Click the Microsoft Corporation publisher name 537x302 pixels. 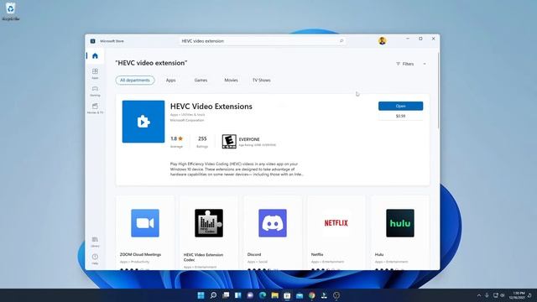187,120
